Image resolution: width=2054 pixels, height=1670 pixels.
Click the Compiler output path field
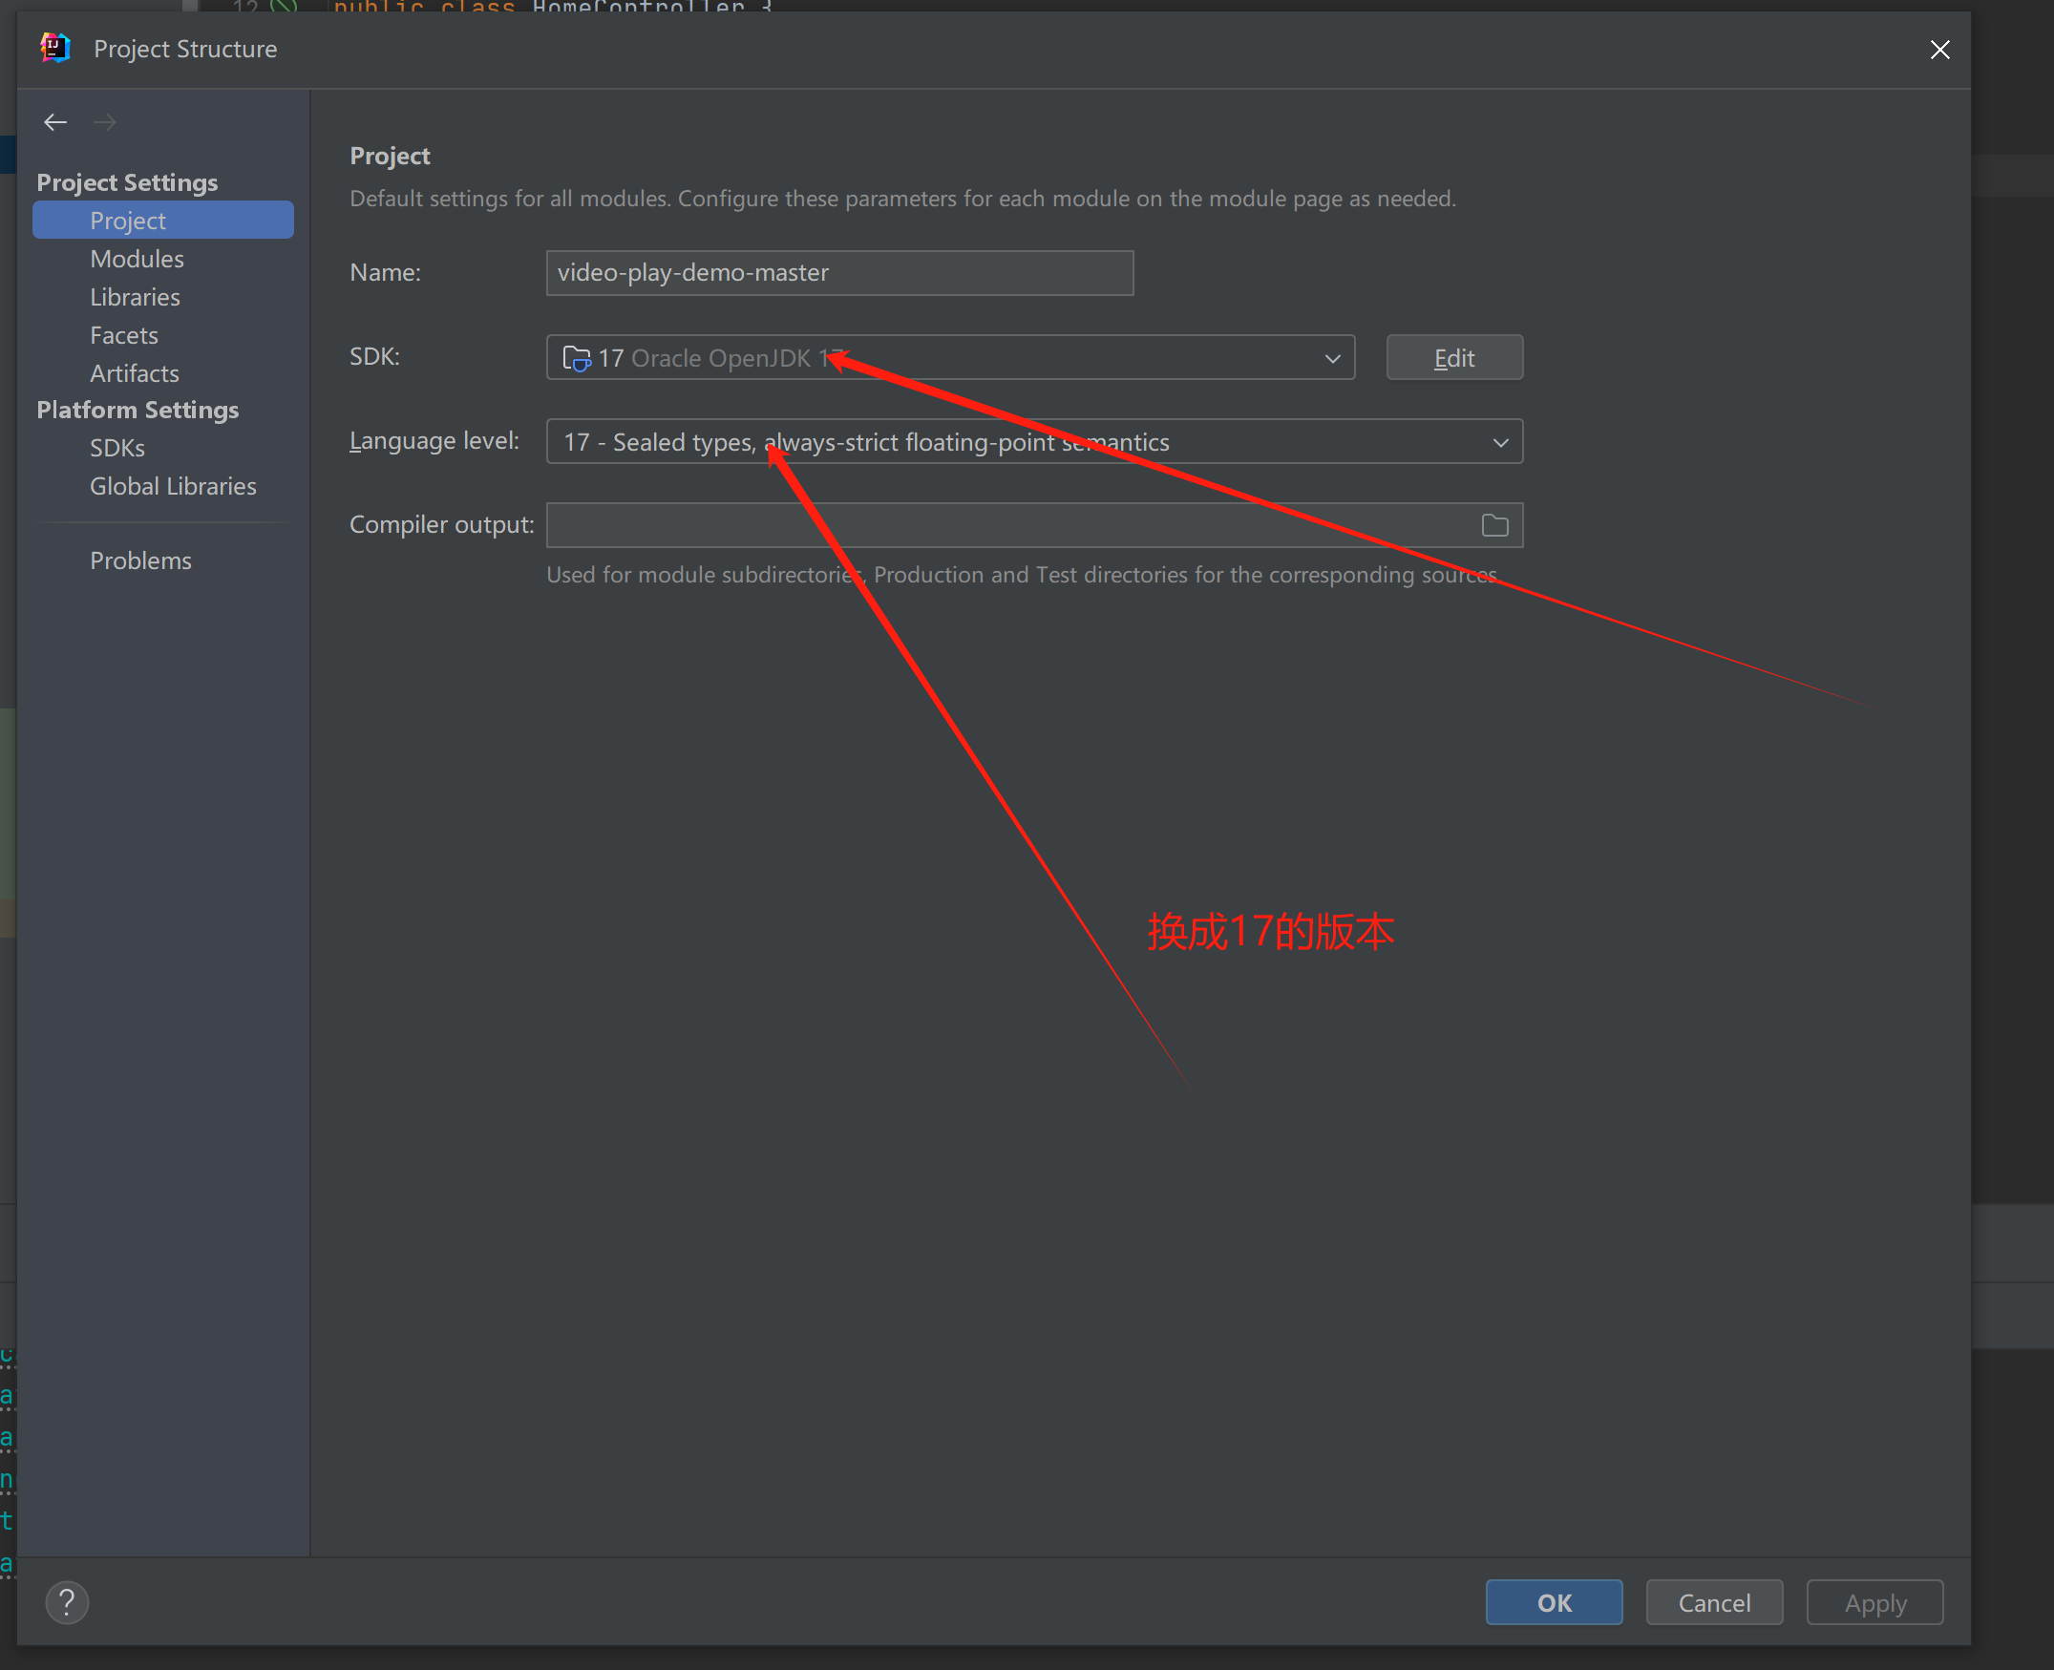[x=1010, y=525]
